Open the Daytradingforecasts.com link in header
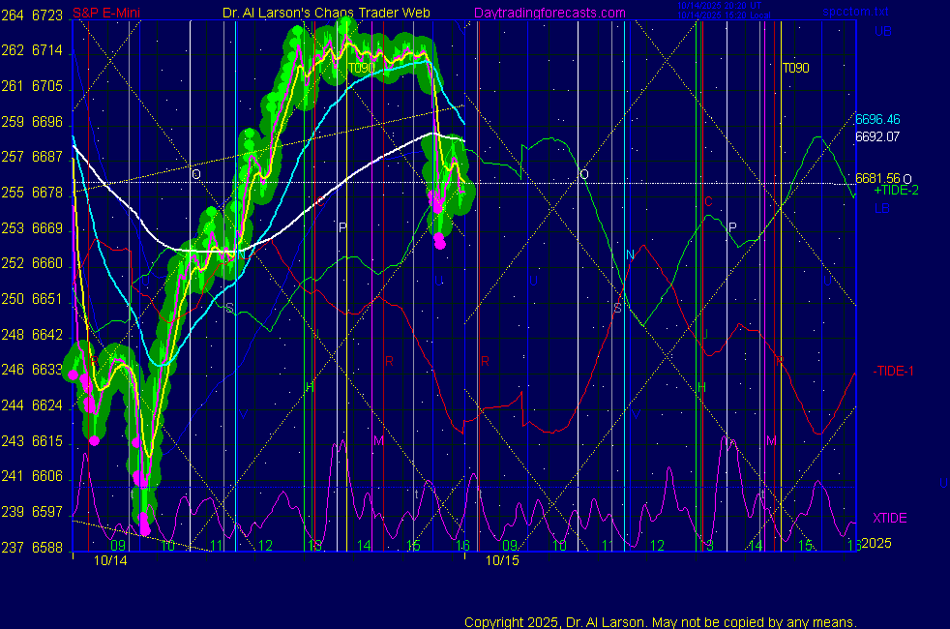Image resolution: width=950 pixels, height=629 pixels. pos(549,13)
